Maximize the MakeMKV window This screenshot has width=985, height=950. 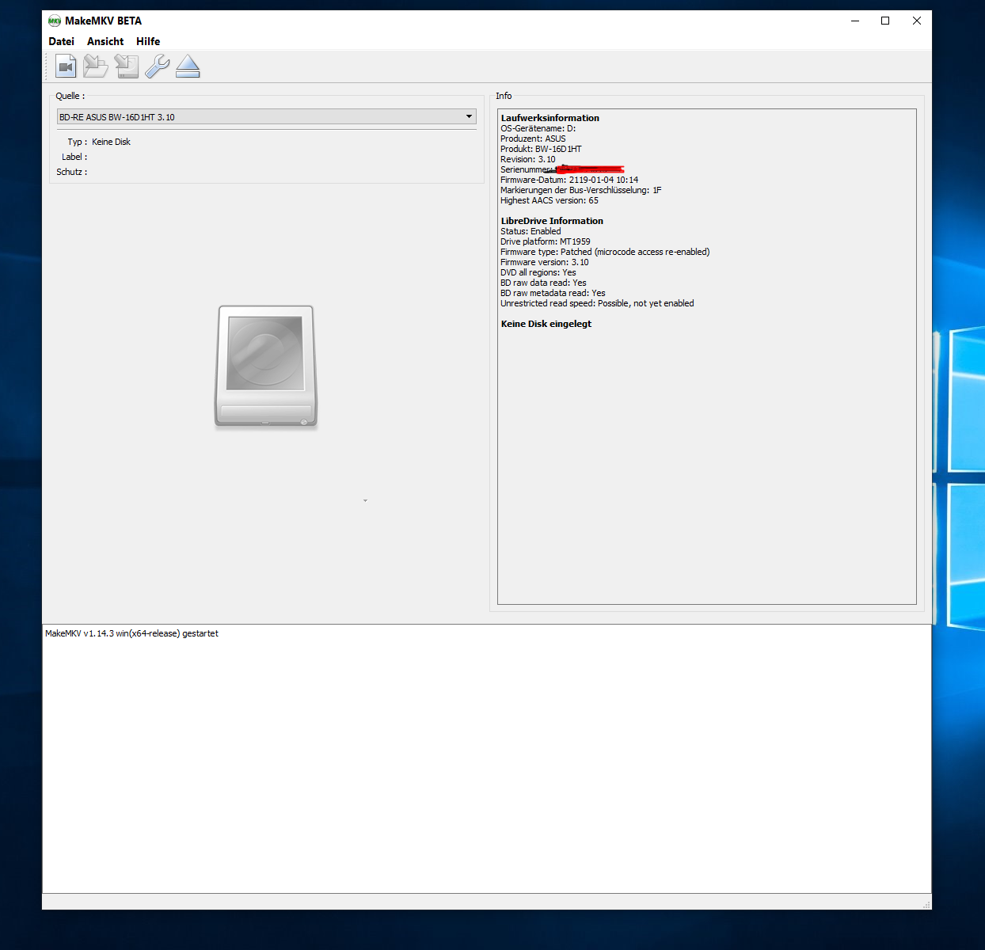click(885, 21)
